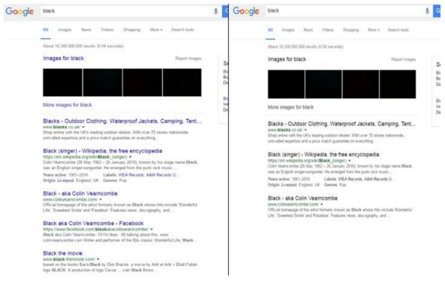Click the microphone icon in the left search bar
The width and height of the screenshot is (445, 283).
[216, 11]
